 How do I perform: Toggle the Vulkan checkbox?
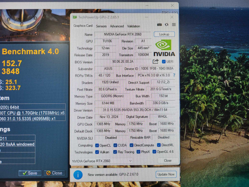point(97,152)
